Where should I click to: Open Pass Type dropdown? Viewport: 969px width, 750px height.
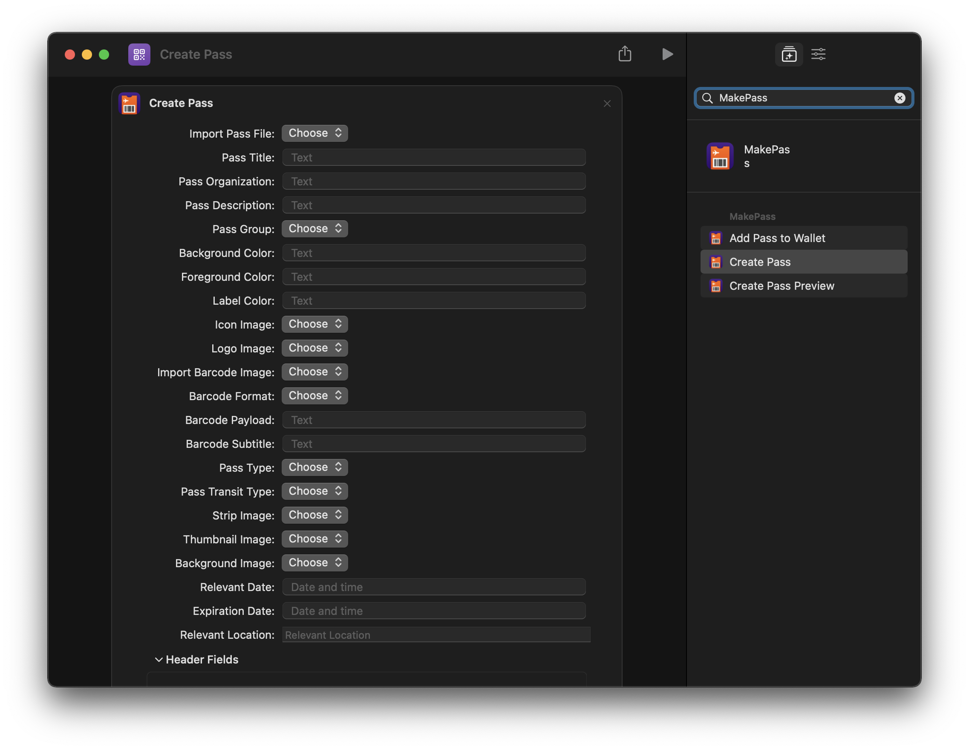pos(314,467)
